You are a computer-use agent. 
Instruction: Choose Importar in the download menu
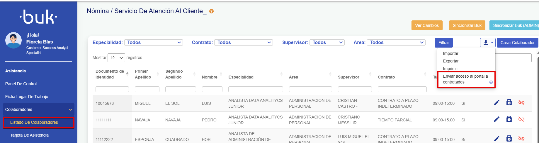pos(450,53)
